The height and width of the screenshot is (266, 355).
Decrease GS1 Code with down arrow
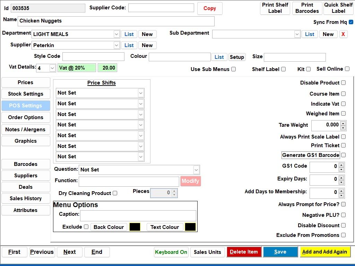point(341,169)
